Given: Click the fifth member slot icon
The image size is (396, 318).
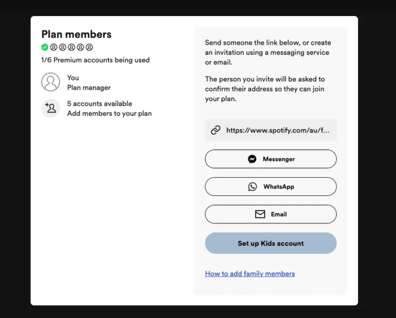Looking at the screenshot, I should [x=80, y=47].
